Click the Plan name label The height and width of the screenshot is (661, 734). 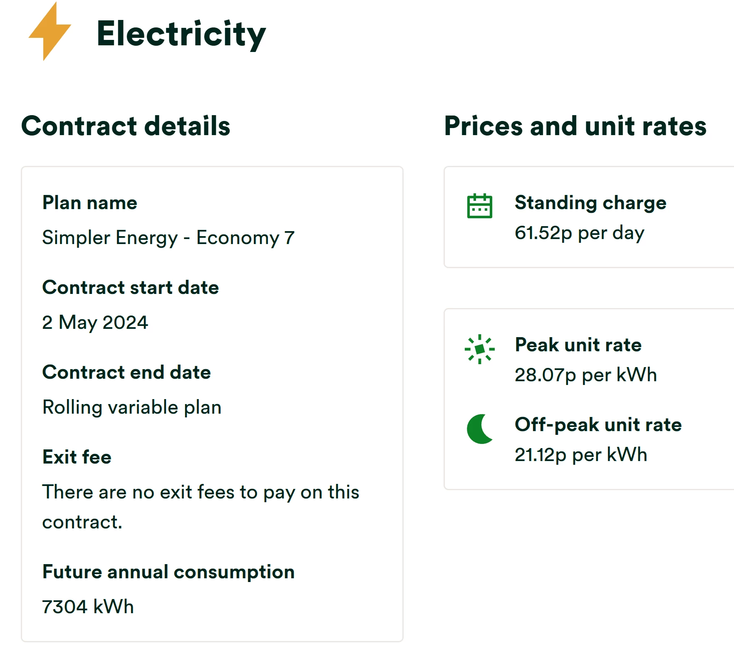90,203
